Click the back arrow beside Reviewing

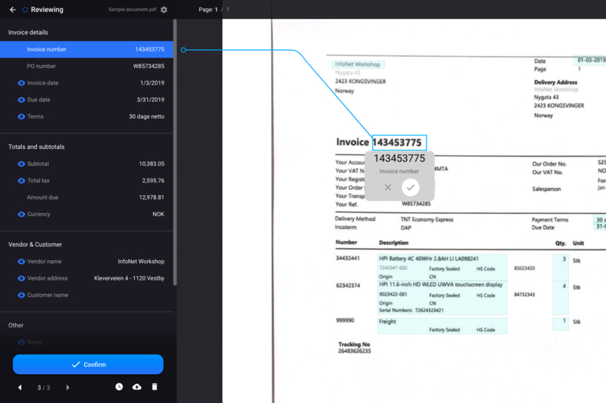pyautogui.click(x=13, y=10)
